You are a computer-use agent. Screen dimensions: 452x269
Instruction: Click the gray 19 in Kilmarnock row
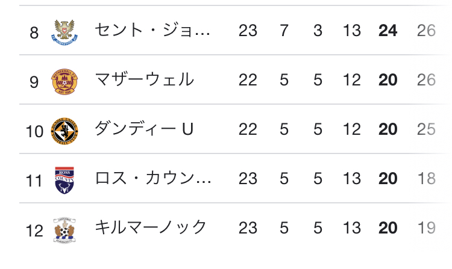426,228
